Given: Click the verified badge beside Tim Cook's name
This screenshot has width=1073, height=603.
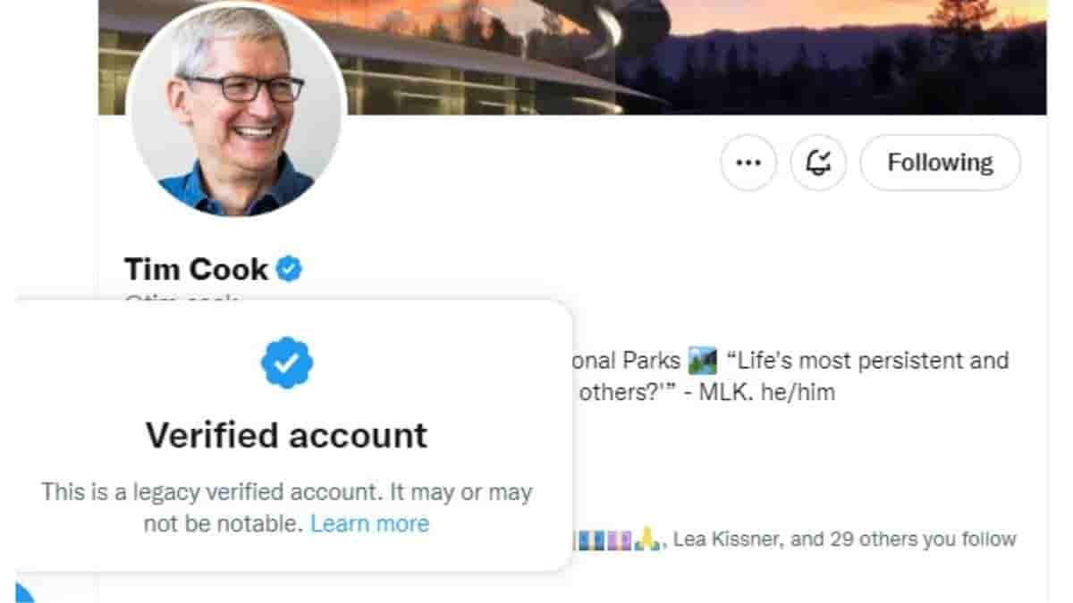Looking at the screenshot, I should pyautogui.click(x=289, y=269).
